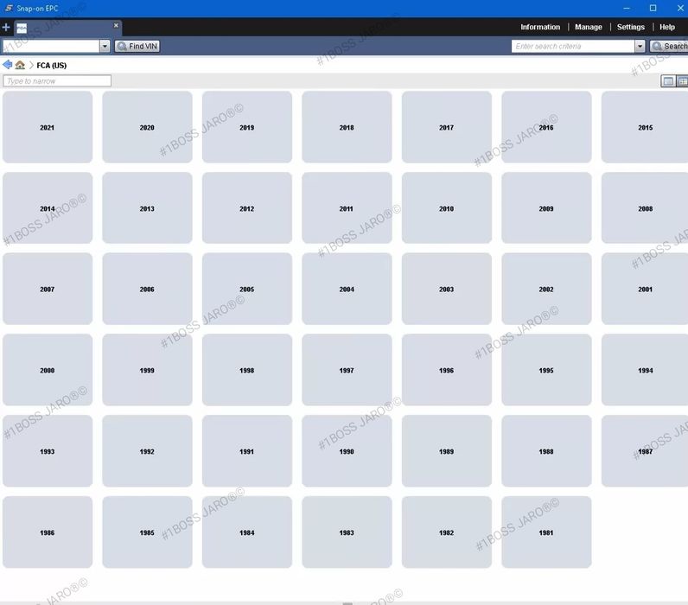688x605 pixels.
Task: Choose model year 1993
Action: coord(48,451)
